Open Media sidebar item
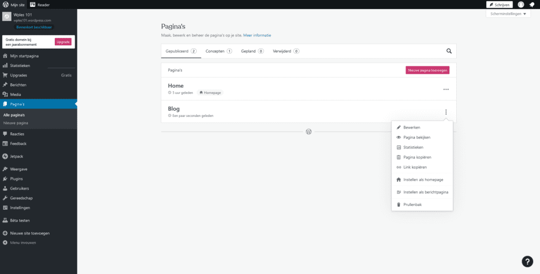The width and height of the screenshot is (540, 274). pos(38,94)
